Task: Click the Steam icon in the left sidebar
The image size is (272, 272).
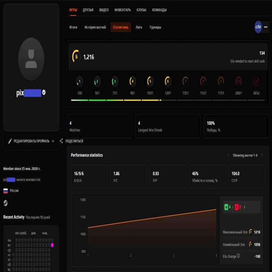Action: (x=5, y=203)
